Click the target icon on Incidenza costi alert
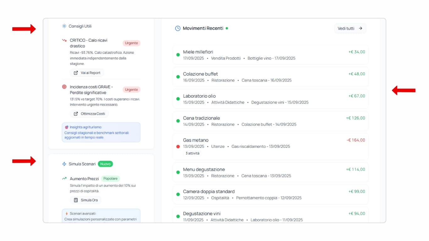Screen dimensions: 429x241 click(x=64, y=87)
